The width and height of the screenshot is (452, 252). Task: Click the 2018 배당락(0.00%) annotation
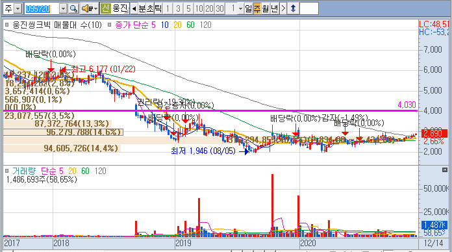click(x=51, y=54)
